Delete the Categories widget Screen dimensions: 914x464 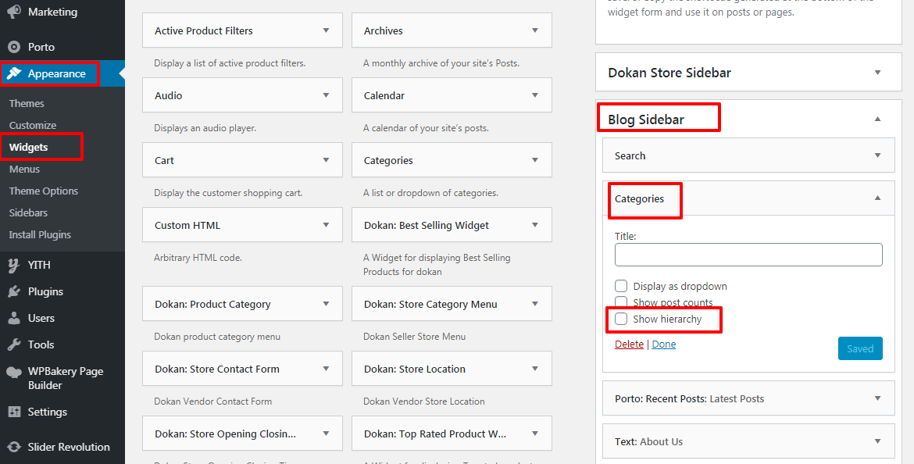click(629, 344)
